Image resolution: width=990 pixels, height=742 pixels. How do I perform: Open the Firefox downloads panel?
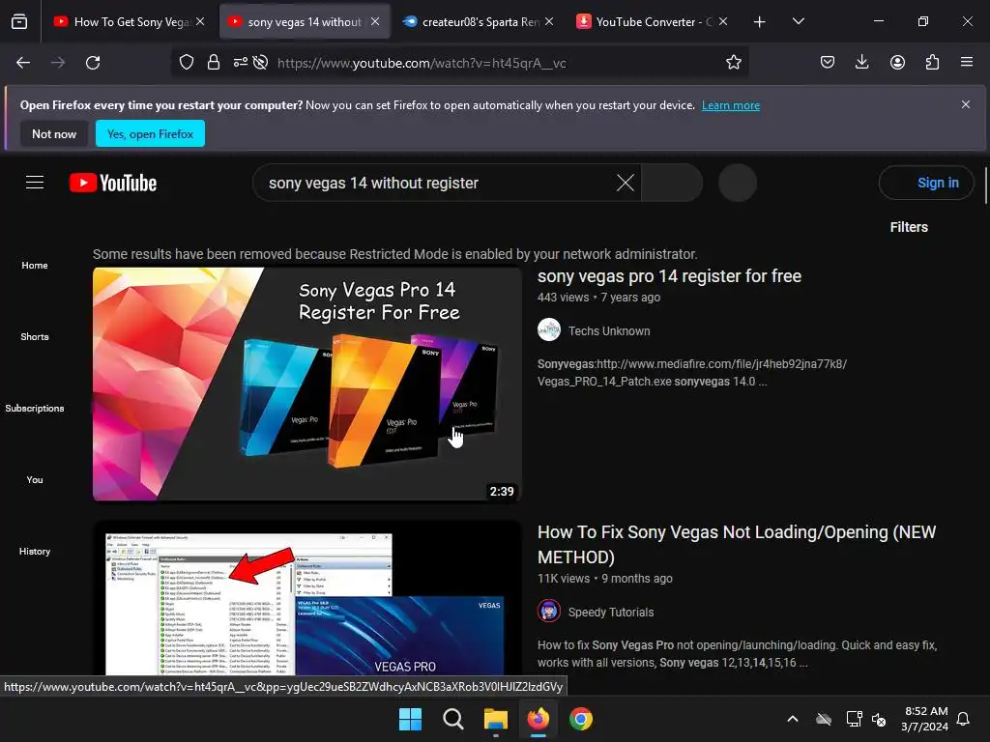click(861, 63)
